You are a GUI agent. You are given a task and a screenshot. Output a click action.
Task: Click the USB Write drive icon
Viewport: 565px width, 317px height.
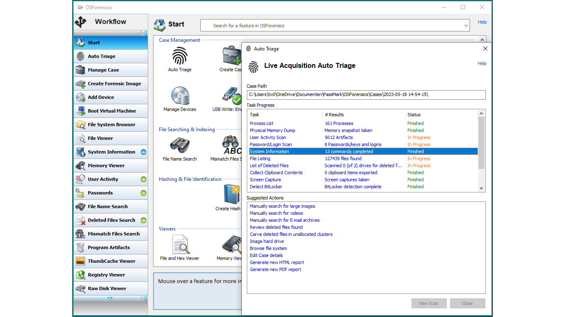coord(231,96)
